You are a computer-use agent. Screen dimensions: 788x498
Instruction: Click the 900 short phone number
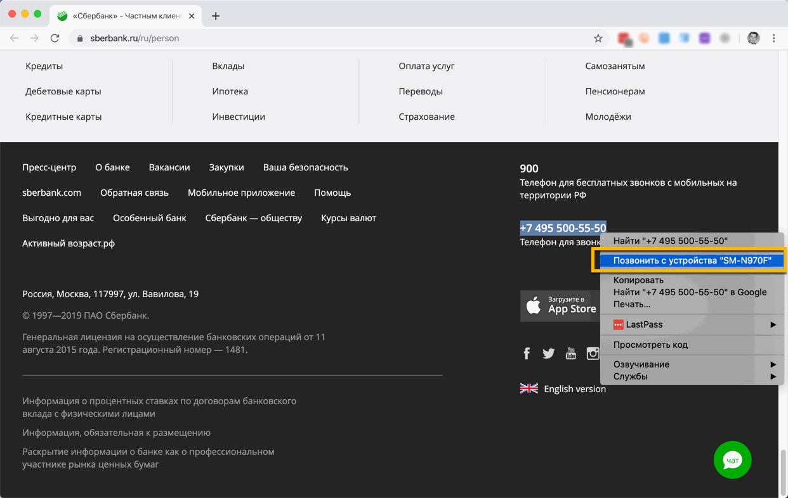(529, 169)
